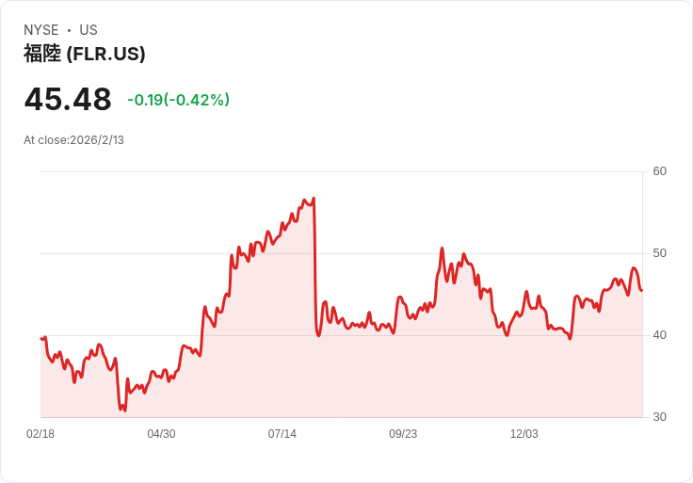Click the leftmost start of the price line
The height and width of the screenshot is (483, 693).
click(41, 339)
